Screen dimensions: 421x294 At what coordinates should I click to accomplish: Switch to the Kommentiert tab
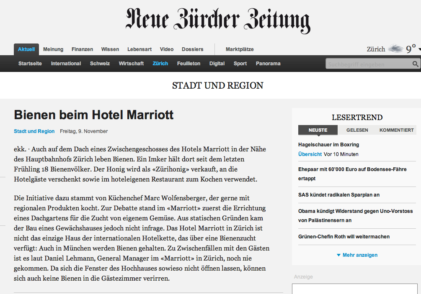pos(397,130)
